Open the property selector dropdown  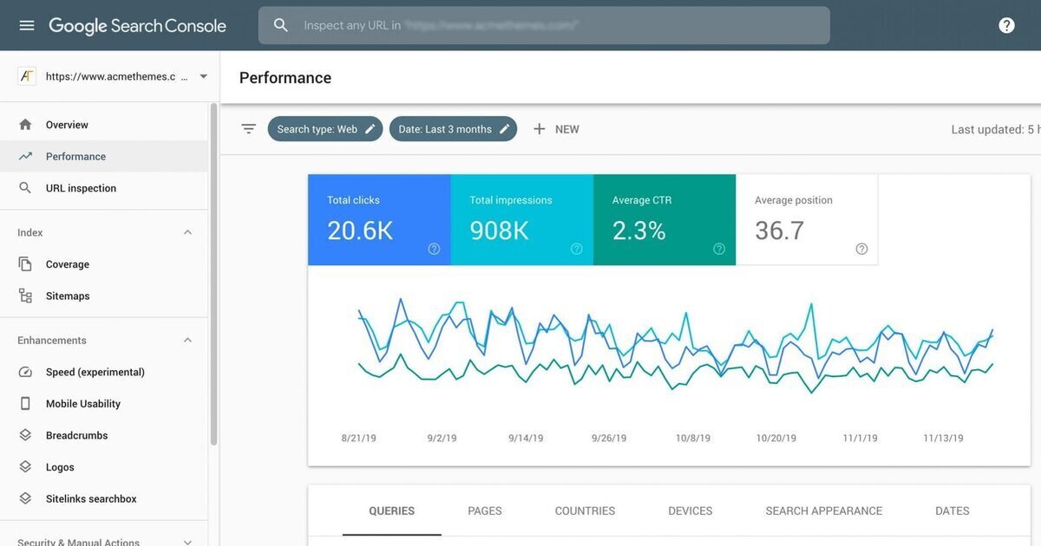pyautogui.click(x=113, y=76)
